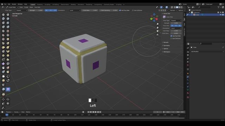Jump to the timeline end frame
This screenshot has height=126, width=225.
100,112
